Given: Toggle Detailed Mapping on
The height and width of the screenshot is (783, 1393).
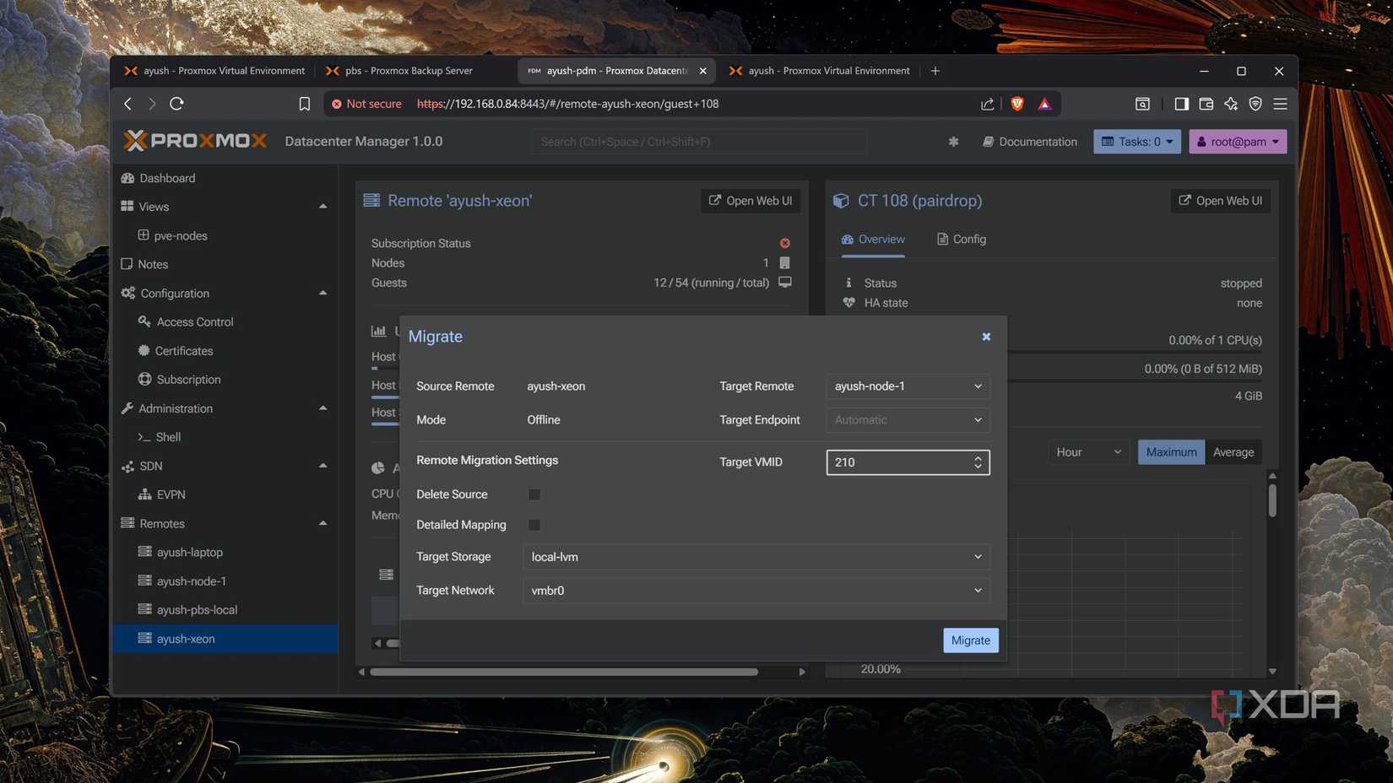Looking at the screenshot, I should coord(534,524).
